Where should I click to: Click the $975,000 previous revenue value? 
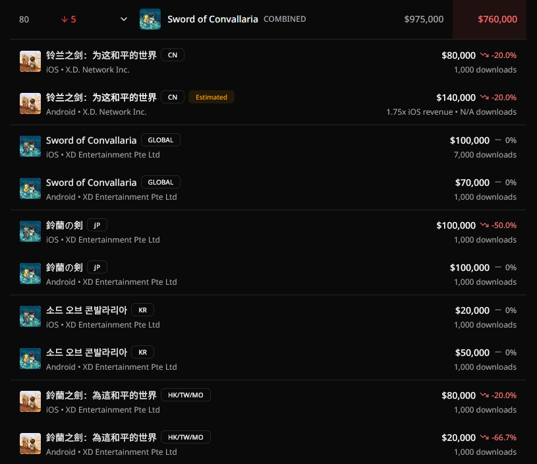click(x=424, y=19)
